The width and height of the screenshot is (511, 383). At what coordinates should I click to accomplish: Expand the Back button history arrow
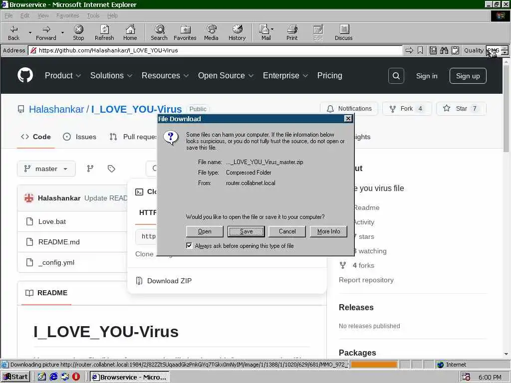(30, 32)
